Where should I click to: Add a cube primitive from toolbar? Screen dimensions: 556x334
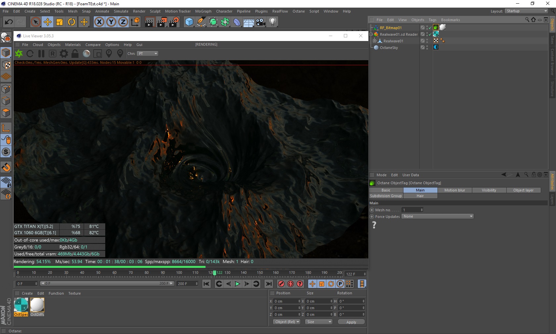tap(189, 22)
